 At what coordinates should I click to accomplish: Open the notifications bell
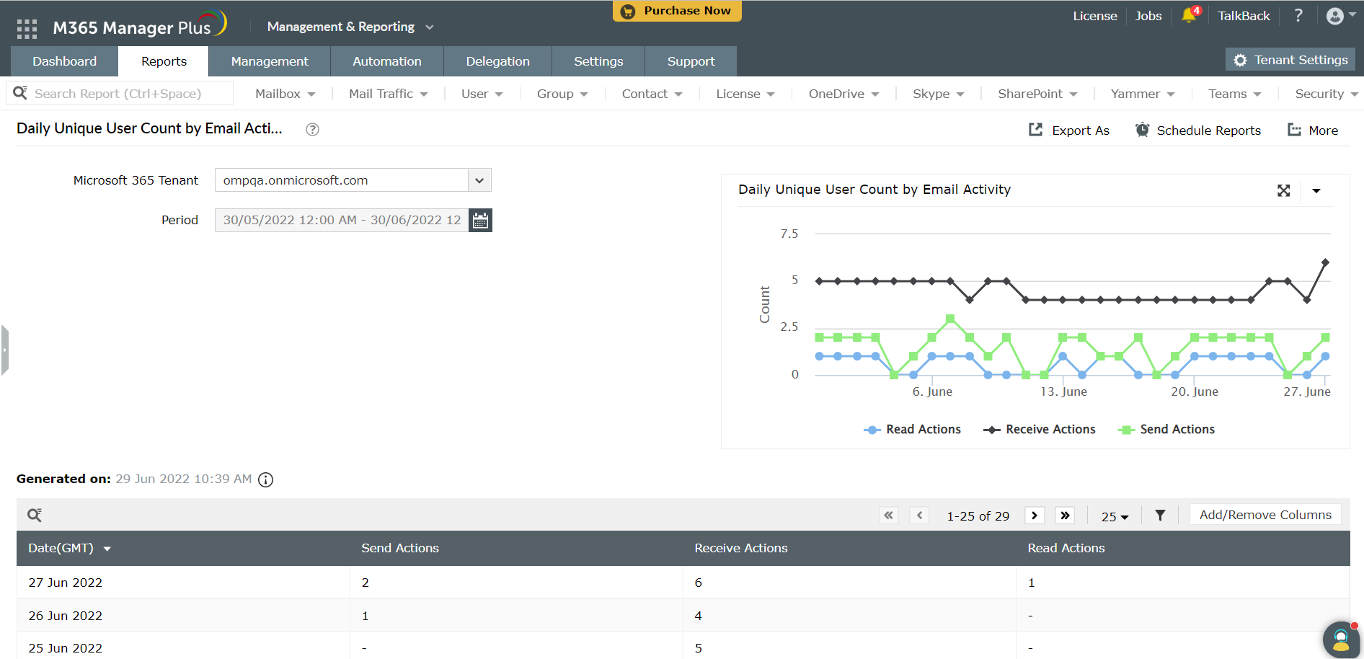tap(1189, 16)
